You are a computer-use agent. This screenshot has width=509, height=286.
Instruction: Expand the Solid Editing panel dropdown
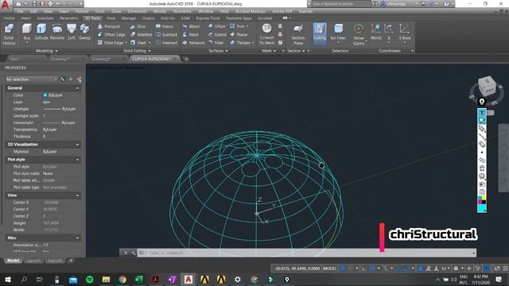click(x=137, y=51)
